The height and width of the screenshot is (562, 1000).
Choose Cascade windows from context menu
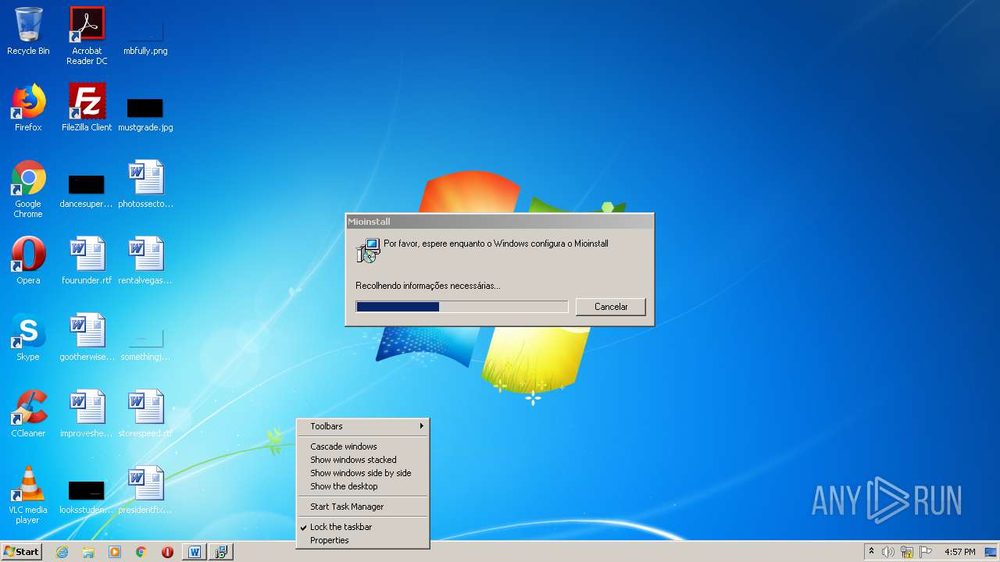coord(363,446)
